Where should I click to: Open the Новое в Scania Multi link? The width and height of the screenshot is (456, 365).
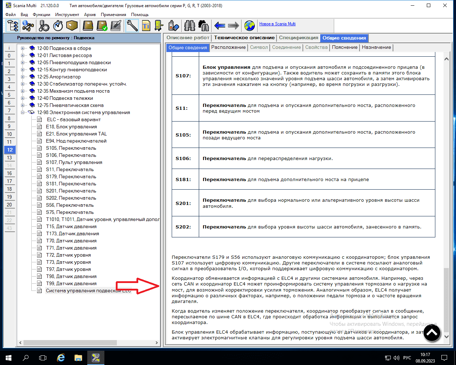pos(277,24)
